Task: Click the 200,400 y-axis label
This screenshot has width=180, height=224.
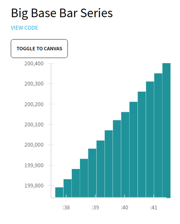Action: point(34,64)
